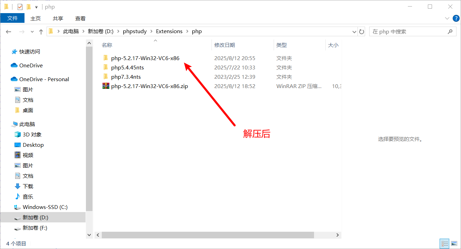Select the 3D 对象 folder in sidebar

coord(31,134)
